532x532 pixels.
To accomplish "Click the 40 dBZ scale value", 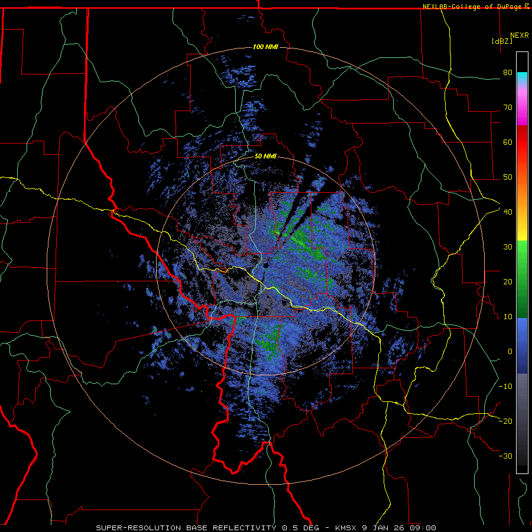I will click(x=508, y=212).
